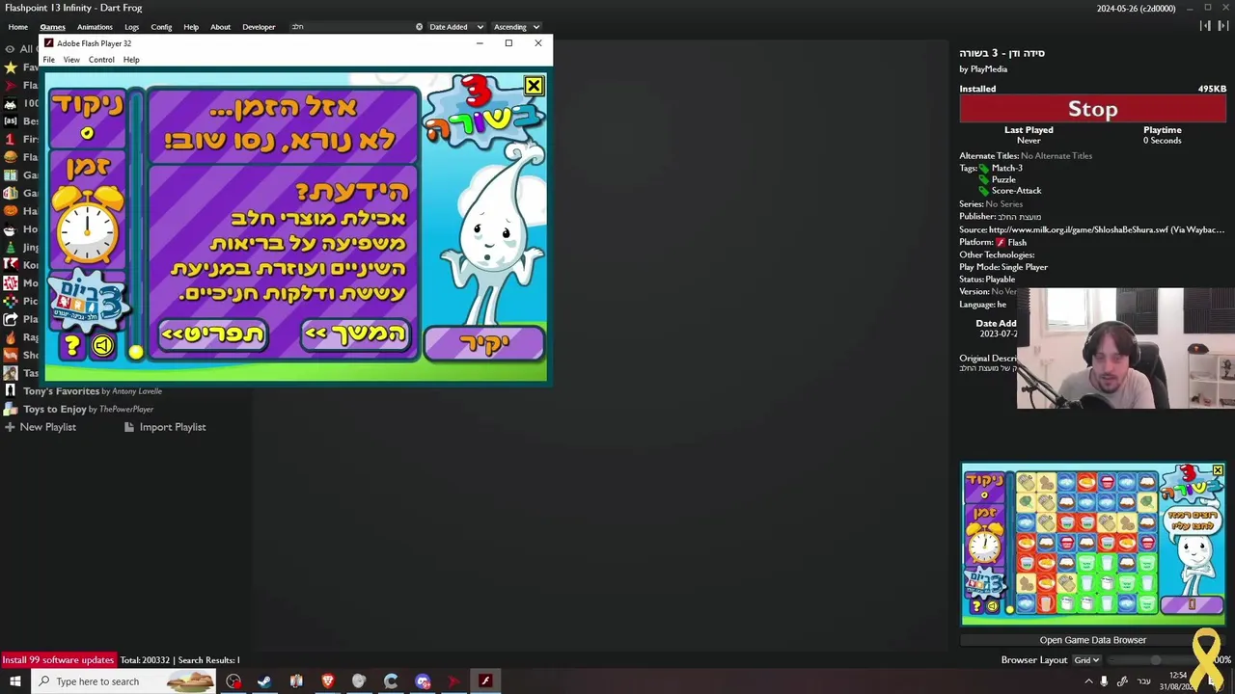The height and width of the screenshot is (694, 1235).
Task: Mute the game with the speaker icon
Action: click(102, 345)
